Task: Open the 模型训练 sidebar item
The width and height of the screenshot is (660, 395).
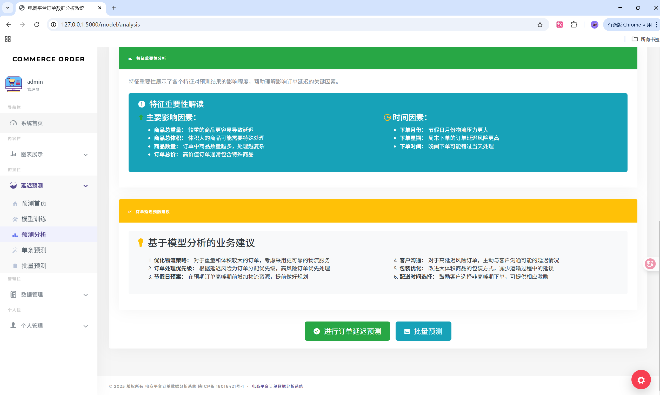Action: coord(34,219)
